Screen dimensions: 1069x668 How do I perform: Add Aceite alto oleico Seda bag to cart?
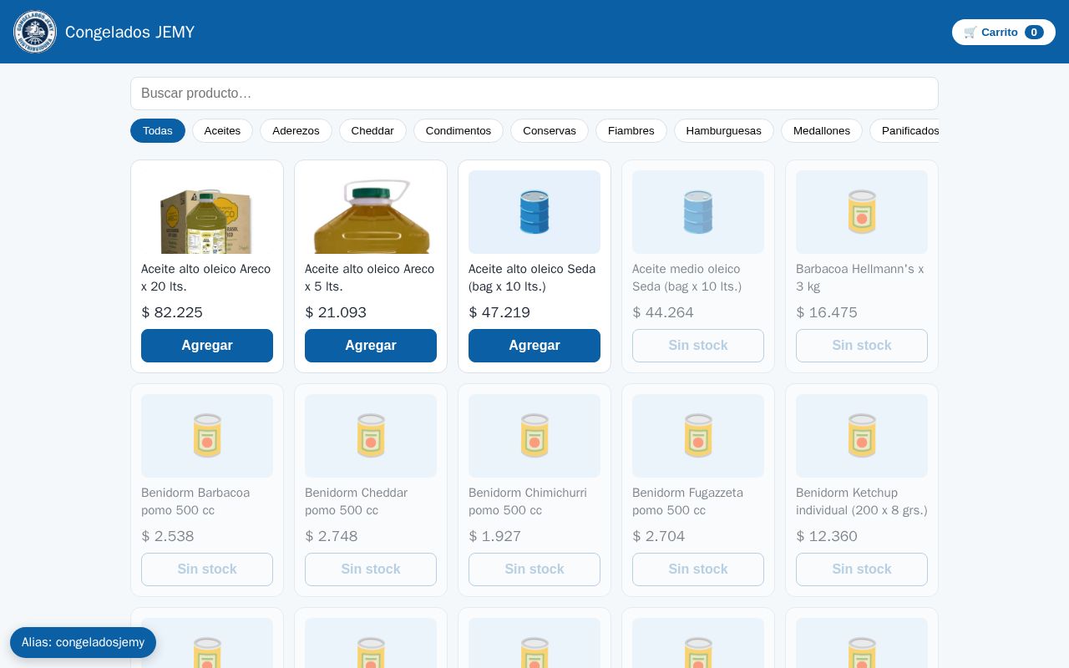(x=534, y=346)
